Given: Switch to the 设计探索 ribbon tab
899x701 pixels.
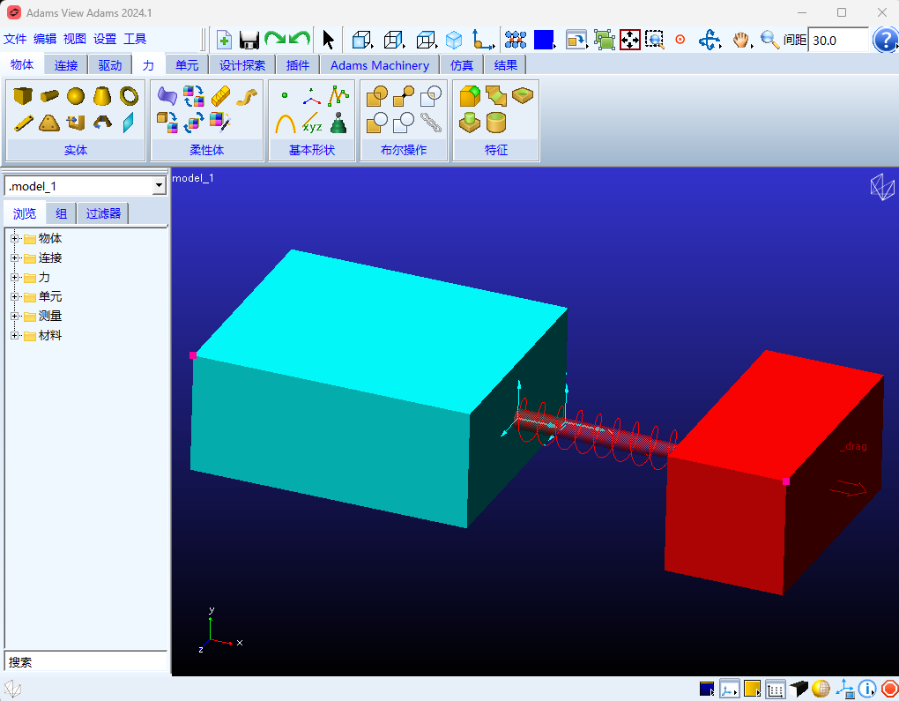Looking at the screenshot, I should [x=242, y=65].
